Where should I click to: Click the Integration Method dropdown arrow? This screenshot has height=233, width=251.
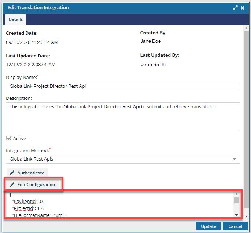pyautogui.click(x=234, y=159)
